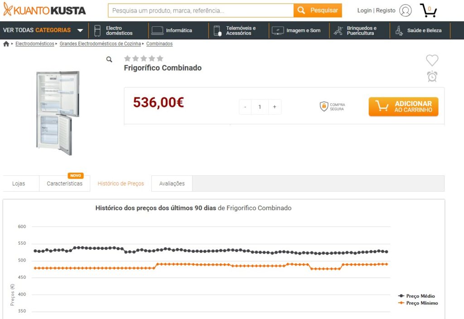Enable a price alert via the bell icon
Screen dimensions: 464x319
click(x=432, y=76)
